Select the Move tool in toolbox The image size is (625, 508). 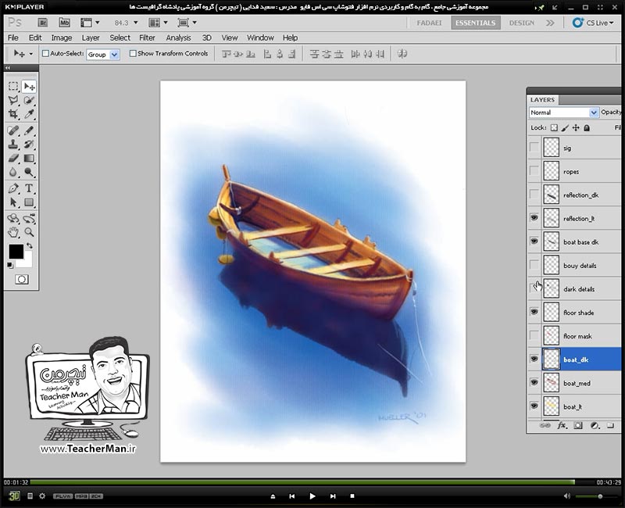pos(29,86)
